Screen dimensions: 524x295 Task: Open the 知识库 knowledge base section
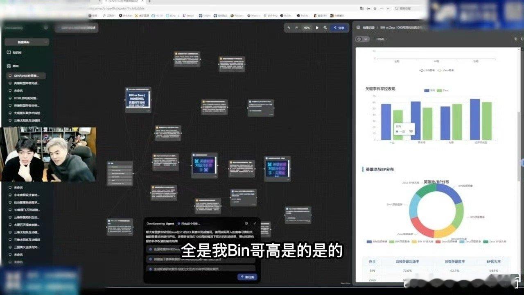pos(14,52)
